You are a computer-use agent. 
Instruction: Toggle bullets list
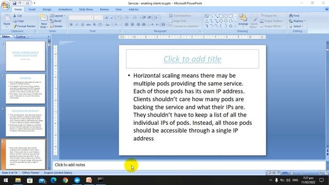(x=127, y=17)
